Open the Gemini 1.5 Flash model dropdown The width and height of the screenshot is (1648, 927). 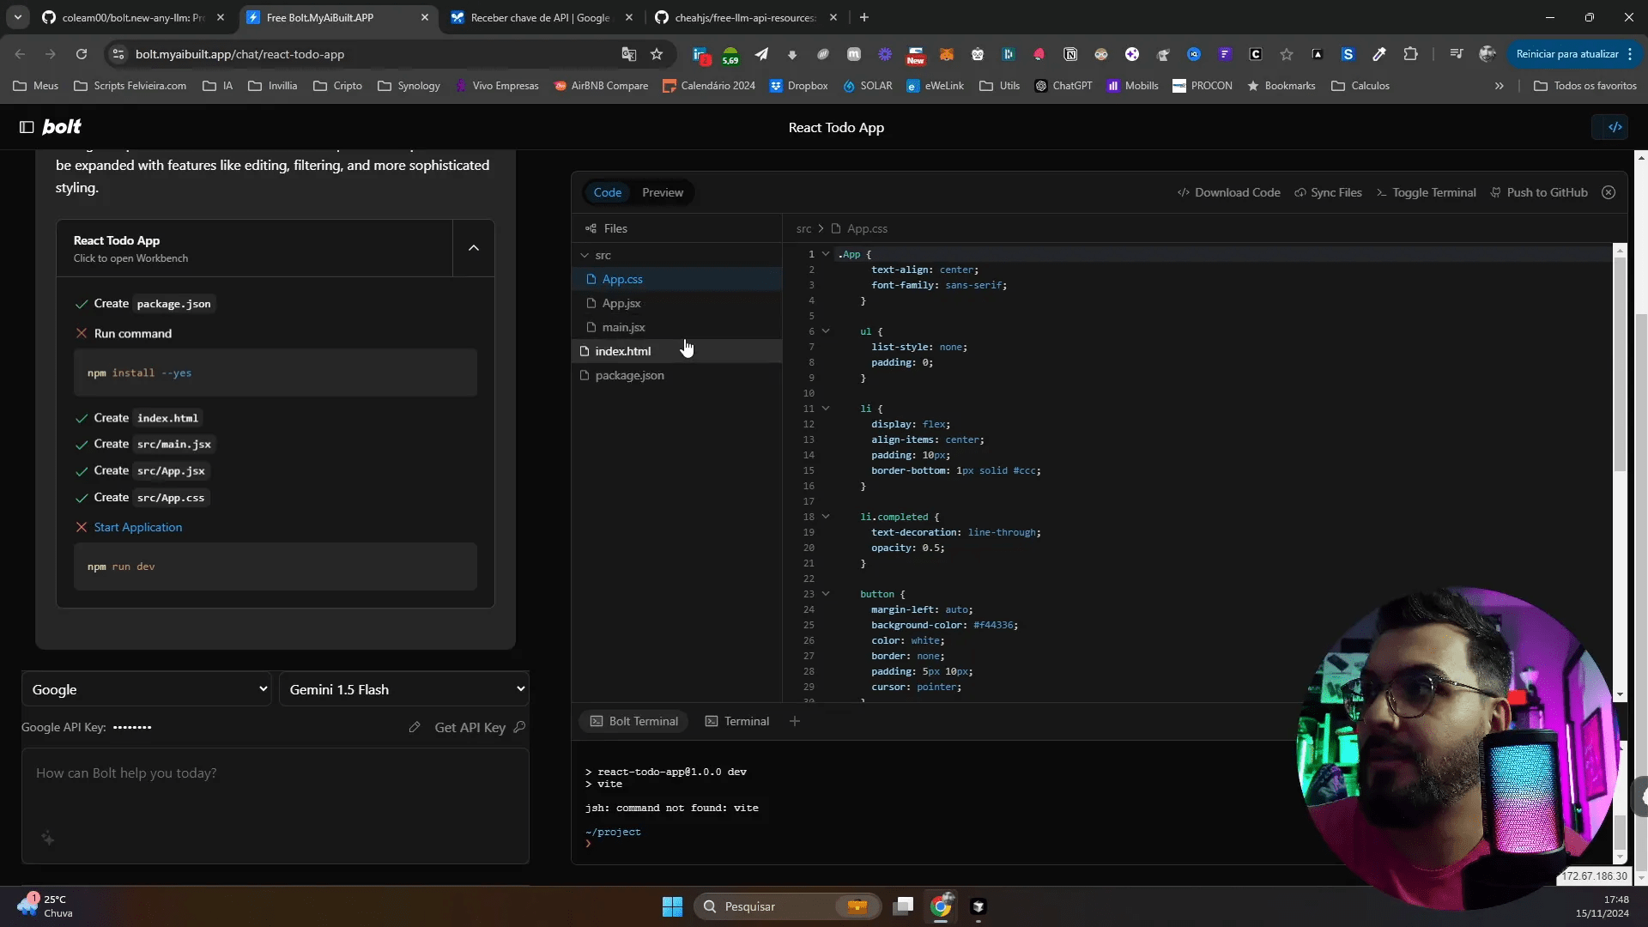(404, 689)
